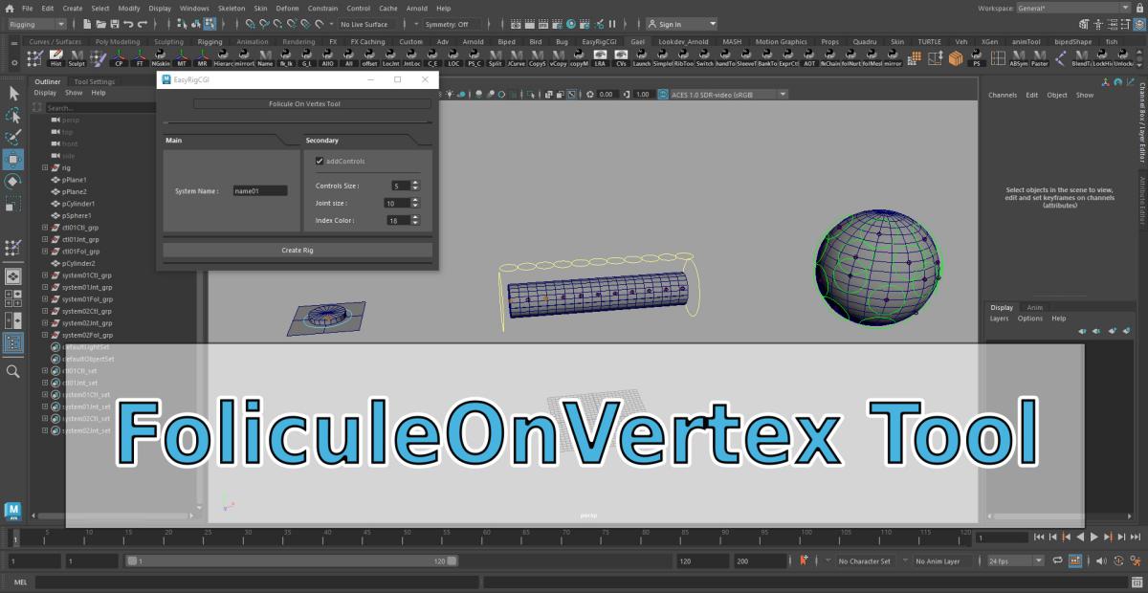Click the System Name input field
The image size is (1148, 593).
coord(259,191)
